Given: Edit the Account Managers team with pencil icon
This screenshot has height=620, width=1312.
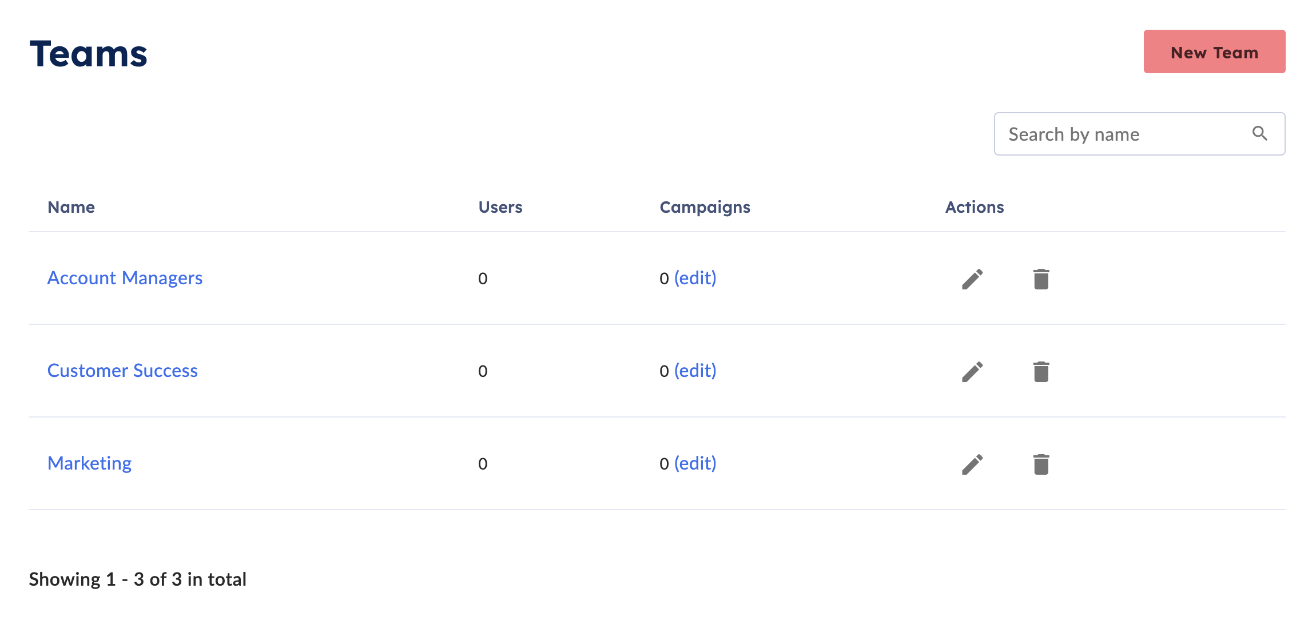Looking at the screenshot, I should [x=972, y=279].
